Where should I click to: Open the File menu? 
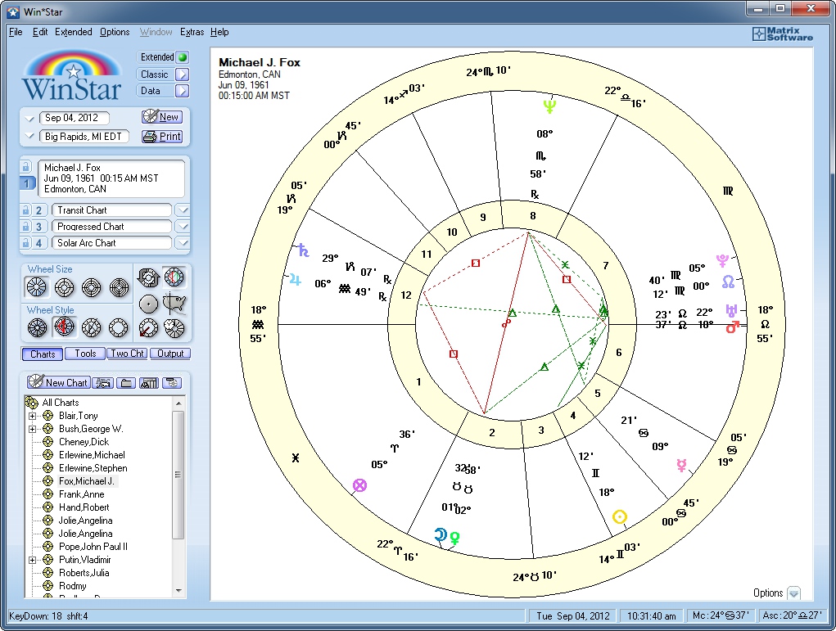(16, 32)
